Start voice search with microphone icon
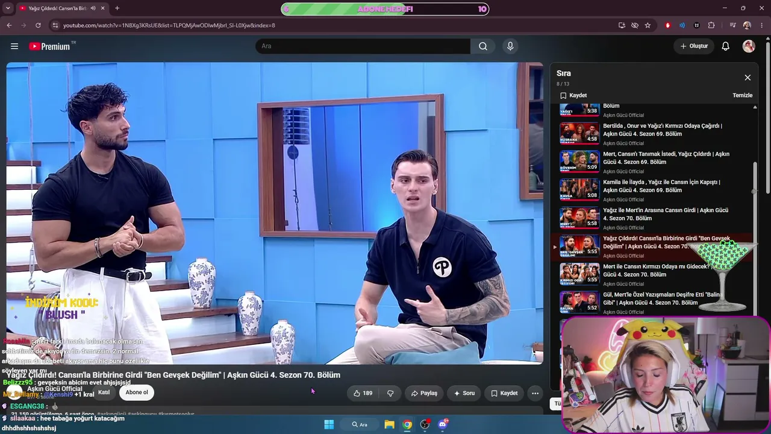Viewport: 771px width, 434px height. tap(510, 46)
